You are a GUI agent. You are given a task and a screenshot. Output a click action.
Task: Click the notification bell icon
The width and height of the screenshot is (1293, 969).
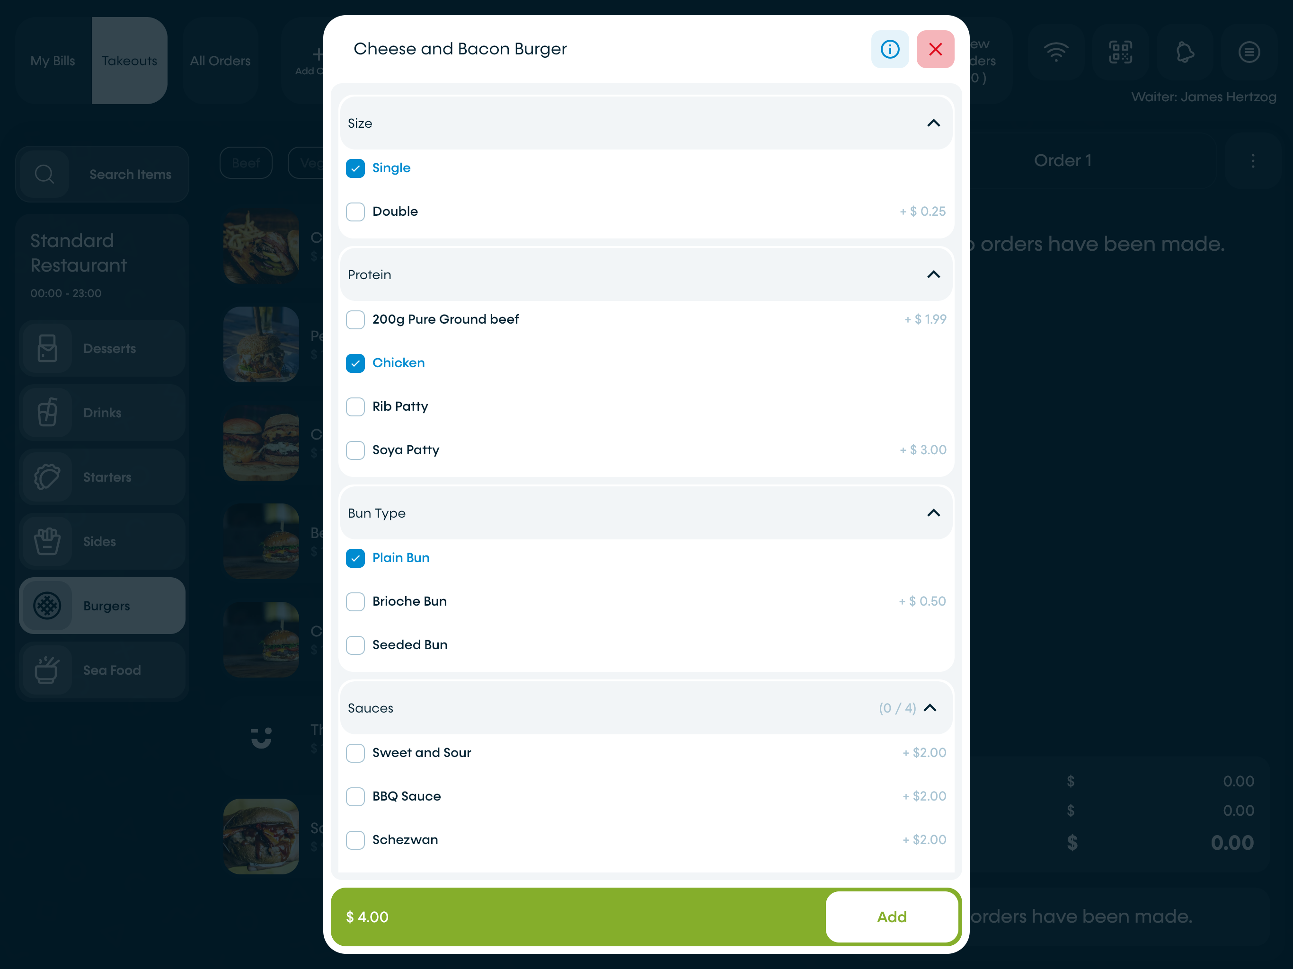(1185, 52)
